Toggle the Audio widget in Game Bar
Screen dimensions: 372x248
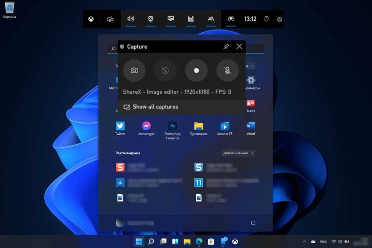pos(131,19)
